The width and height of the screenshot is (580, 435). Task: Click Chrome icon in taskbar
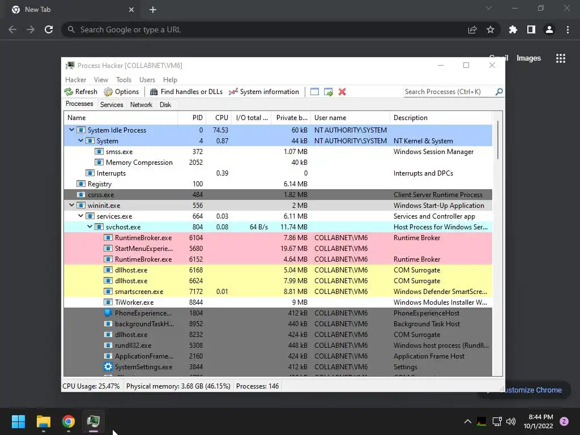[69, 421]
